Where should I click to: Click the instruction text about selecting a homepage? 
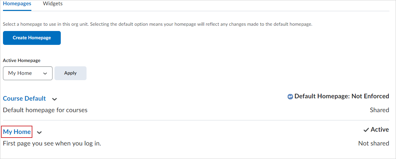(158, 24)
